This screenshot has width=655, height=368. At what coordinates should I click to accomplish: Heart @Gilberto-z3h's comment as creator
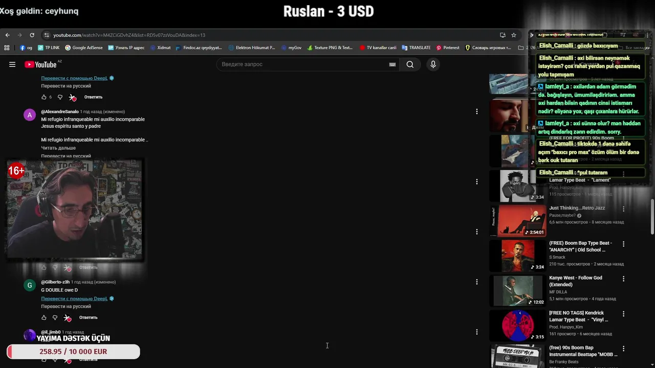(x=68, y=317)
